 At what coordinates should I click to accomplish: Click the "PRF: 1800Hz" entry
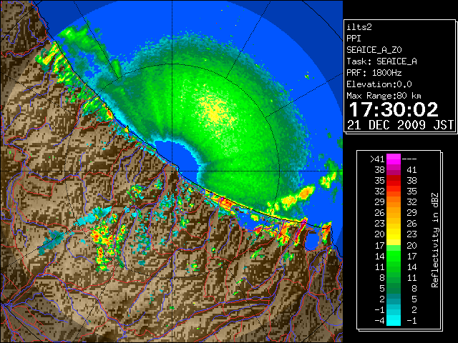(x=374, y=73)
